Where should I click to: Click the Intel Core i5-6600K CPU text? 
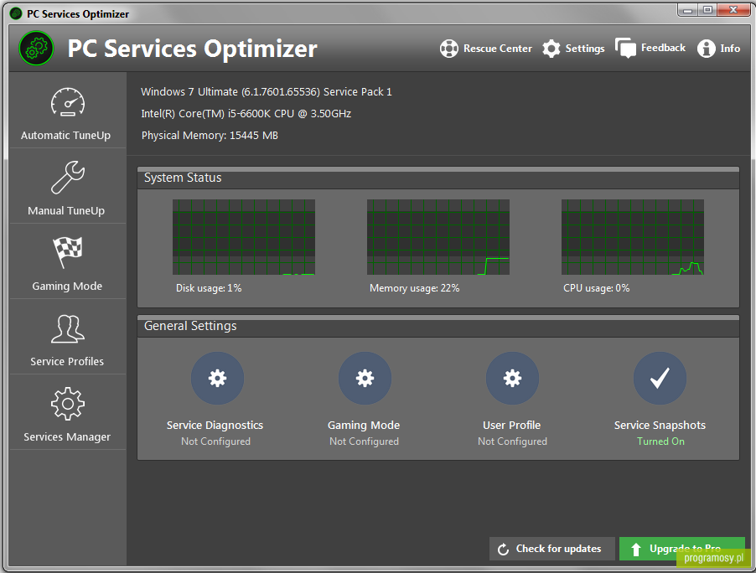click(246, 113)
